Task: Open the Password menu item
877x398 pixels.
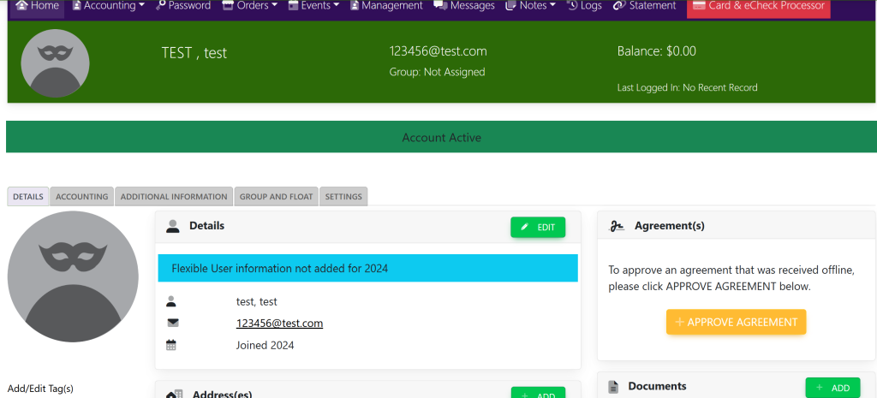Action: 183,6
